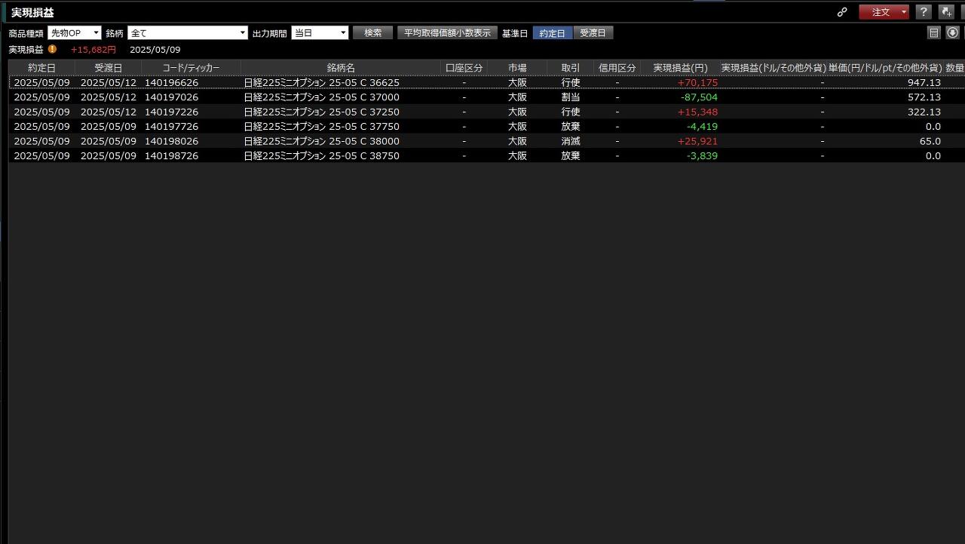Sort by the 銘柄名 column header

point(341,68)
